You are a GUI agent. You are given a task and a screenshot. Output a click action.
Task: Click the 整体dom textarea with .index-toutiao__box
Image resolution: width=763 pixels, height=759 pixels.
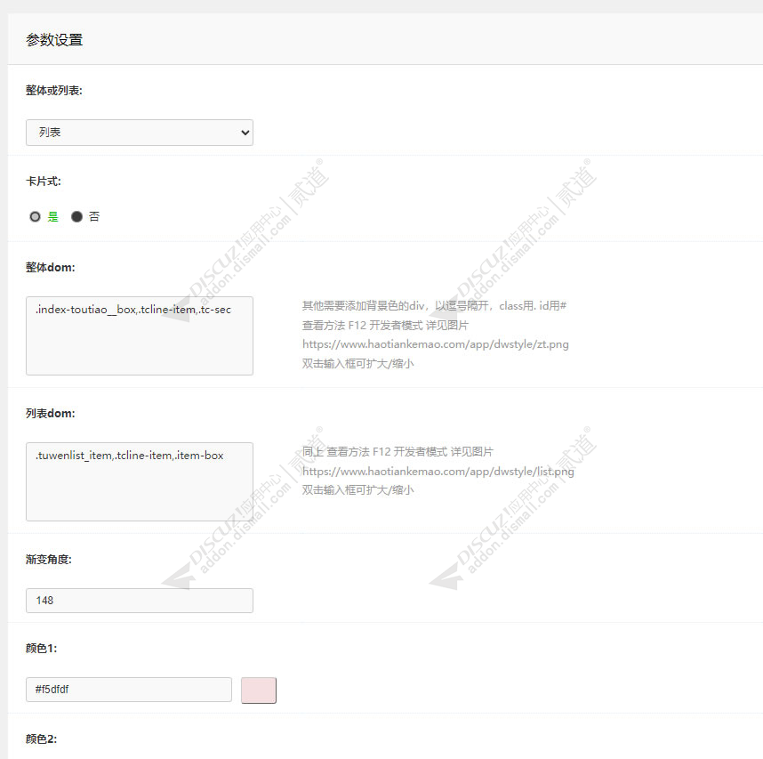(139, 335)
